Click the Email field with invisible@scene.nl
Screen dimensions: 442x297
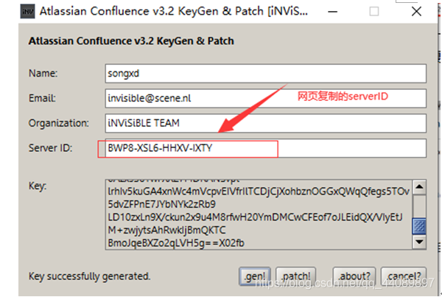pyautogui.click(x=265, y=98)
